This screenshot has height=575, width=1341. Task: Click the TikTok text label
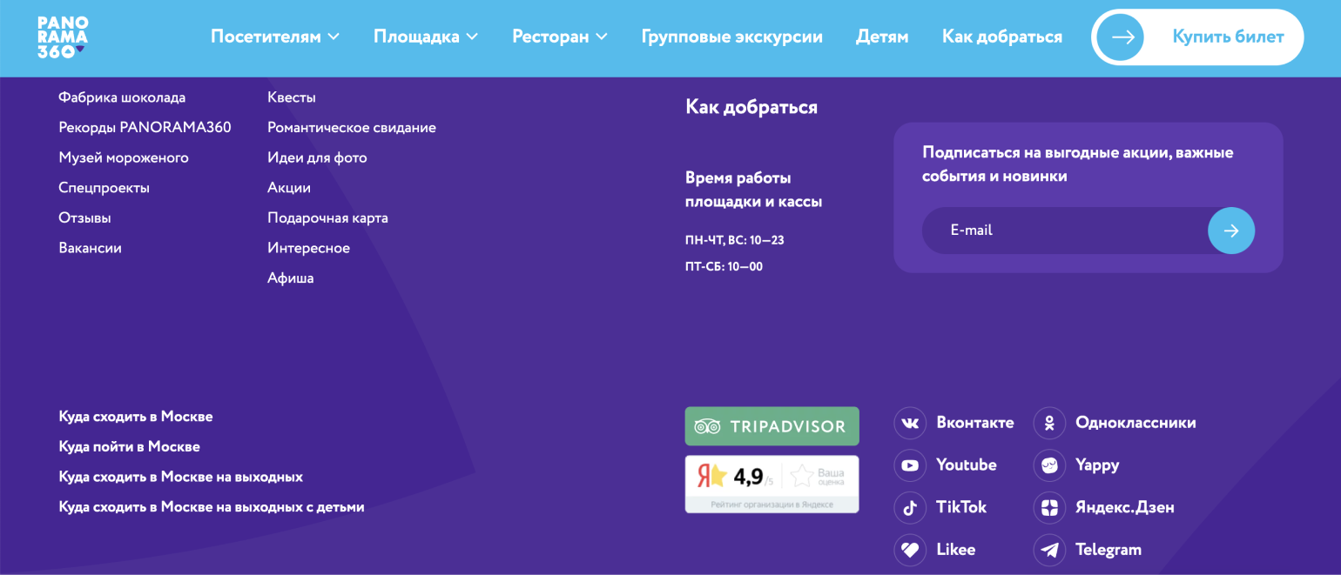961,507
